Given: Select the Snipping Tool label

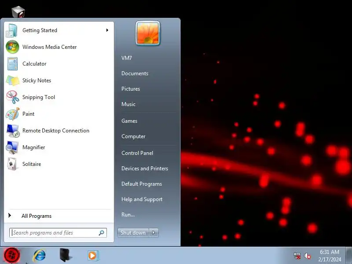Looking at the screenshot, I should 39,97.
